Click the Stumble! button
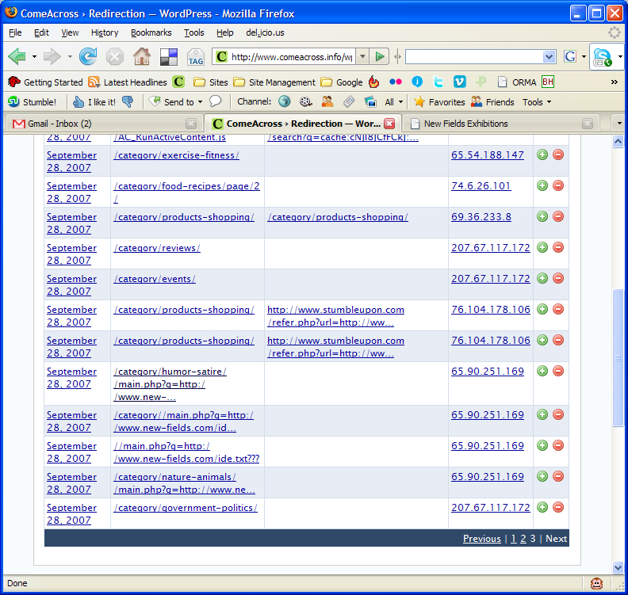This screenshot has height=595, width=628. click(x=32, y=101)
